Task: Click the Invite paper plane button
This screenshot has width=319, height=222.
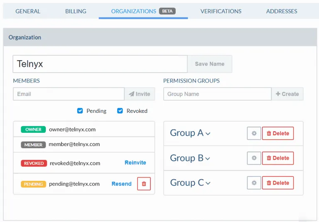Action: pyautogui.click(x=140, y=94)
